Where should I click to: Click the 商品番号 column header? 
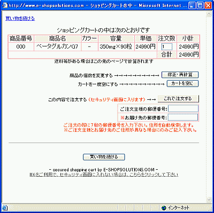[21, 38]
